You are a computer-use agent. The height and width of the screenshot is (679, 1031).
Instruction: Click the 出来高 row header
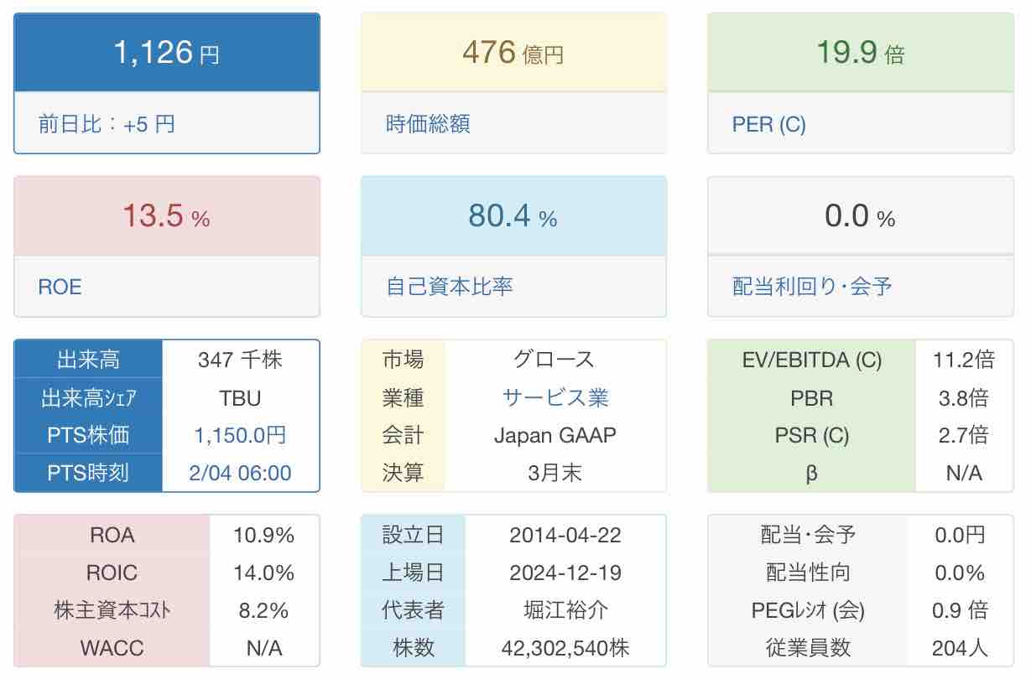click(x=88, y=360)
